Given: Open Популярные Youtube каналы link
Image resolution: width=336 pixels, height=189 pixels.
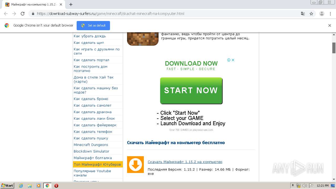Looking at the screenshot, I should coord(92,173).
